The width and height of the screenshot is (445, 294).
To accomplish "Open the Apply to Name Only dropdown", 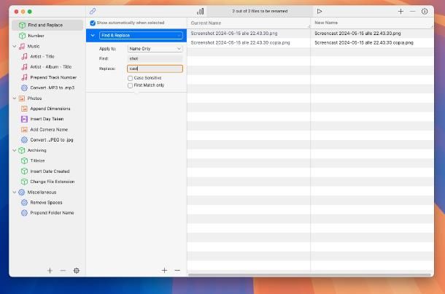I will [x=155, y=49].
